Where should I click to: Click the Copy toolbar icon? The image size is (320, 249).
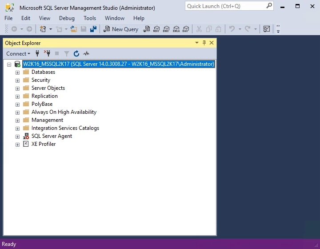208,29
